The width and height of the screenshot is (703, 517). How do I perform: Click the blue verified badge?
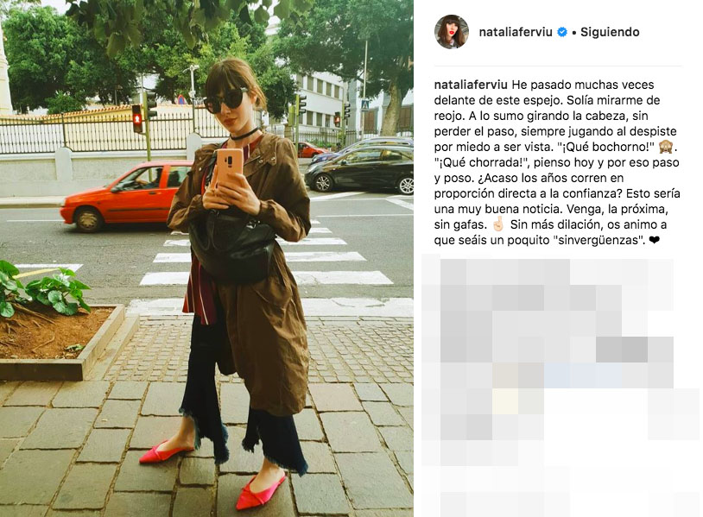coord(561,32)
